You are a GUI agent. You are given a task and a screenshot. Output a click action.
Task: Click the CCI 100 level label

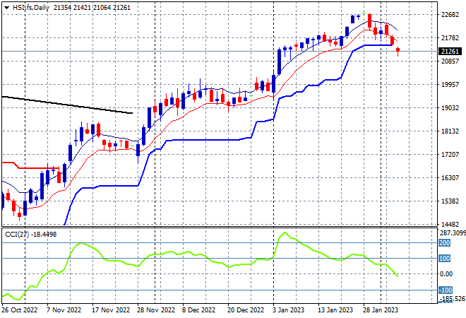(444, 258)
